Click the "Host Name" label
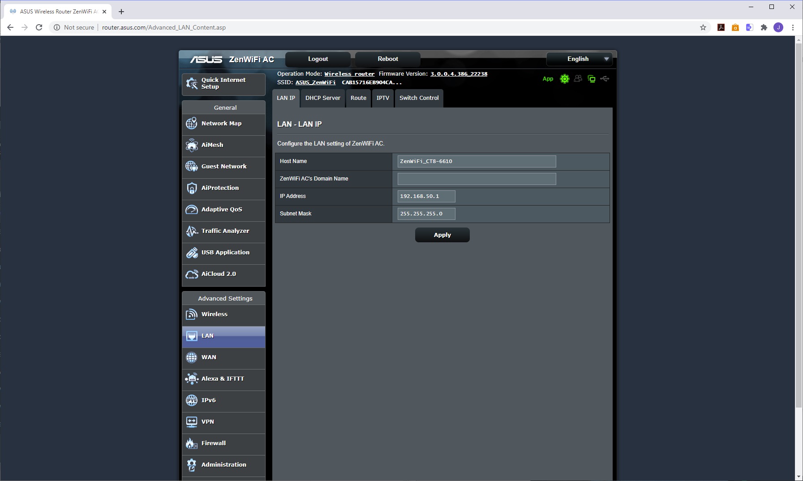Image resolution: width=803 pixels, height=481 pixels. 293,161
